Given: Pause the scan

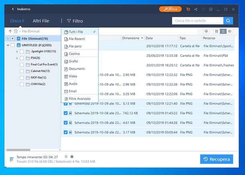Looking at the screenshot, I should pos(66,157).
